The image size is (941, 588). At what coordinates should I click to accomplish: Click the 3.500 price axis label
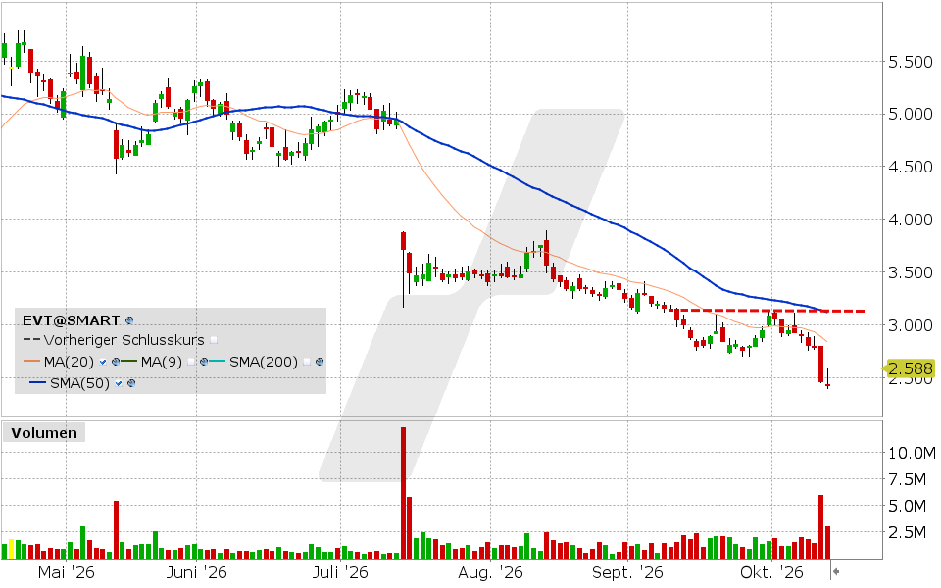[x=911, y=272]
